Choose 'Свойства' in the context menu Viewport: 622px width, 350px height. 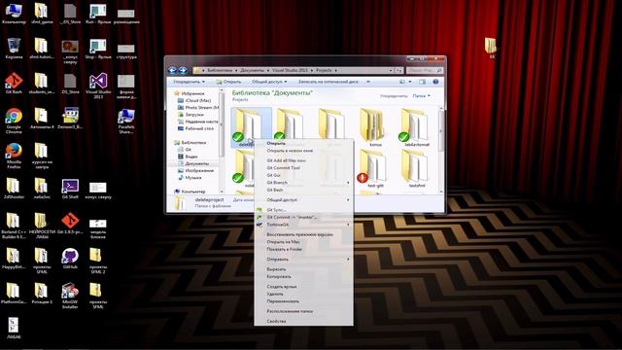[x=303, y=322]
